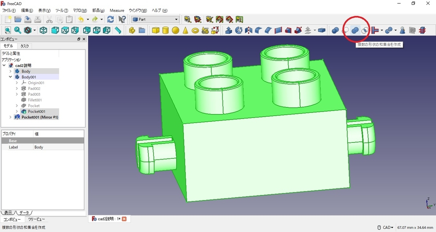Create a torus primitive

click(195, 30)
